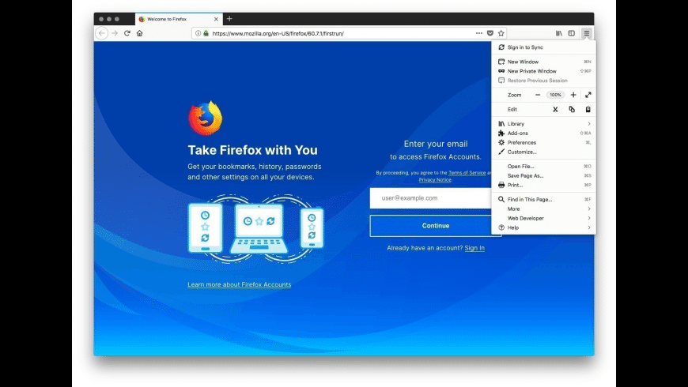Select Open File... menu item

543,167
